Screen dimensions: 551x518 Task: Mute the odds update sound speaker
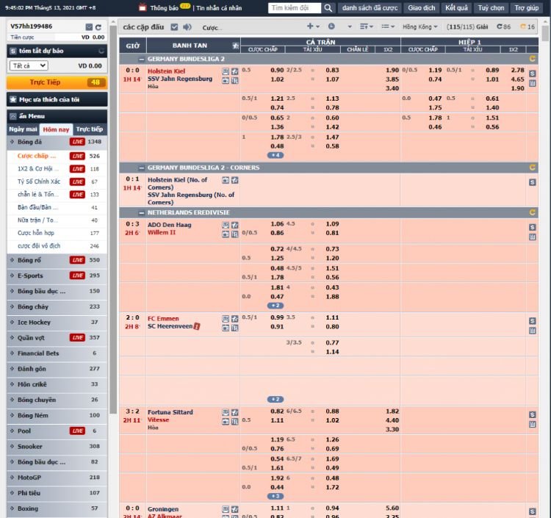tap(187, 27)
